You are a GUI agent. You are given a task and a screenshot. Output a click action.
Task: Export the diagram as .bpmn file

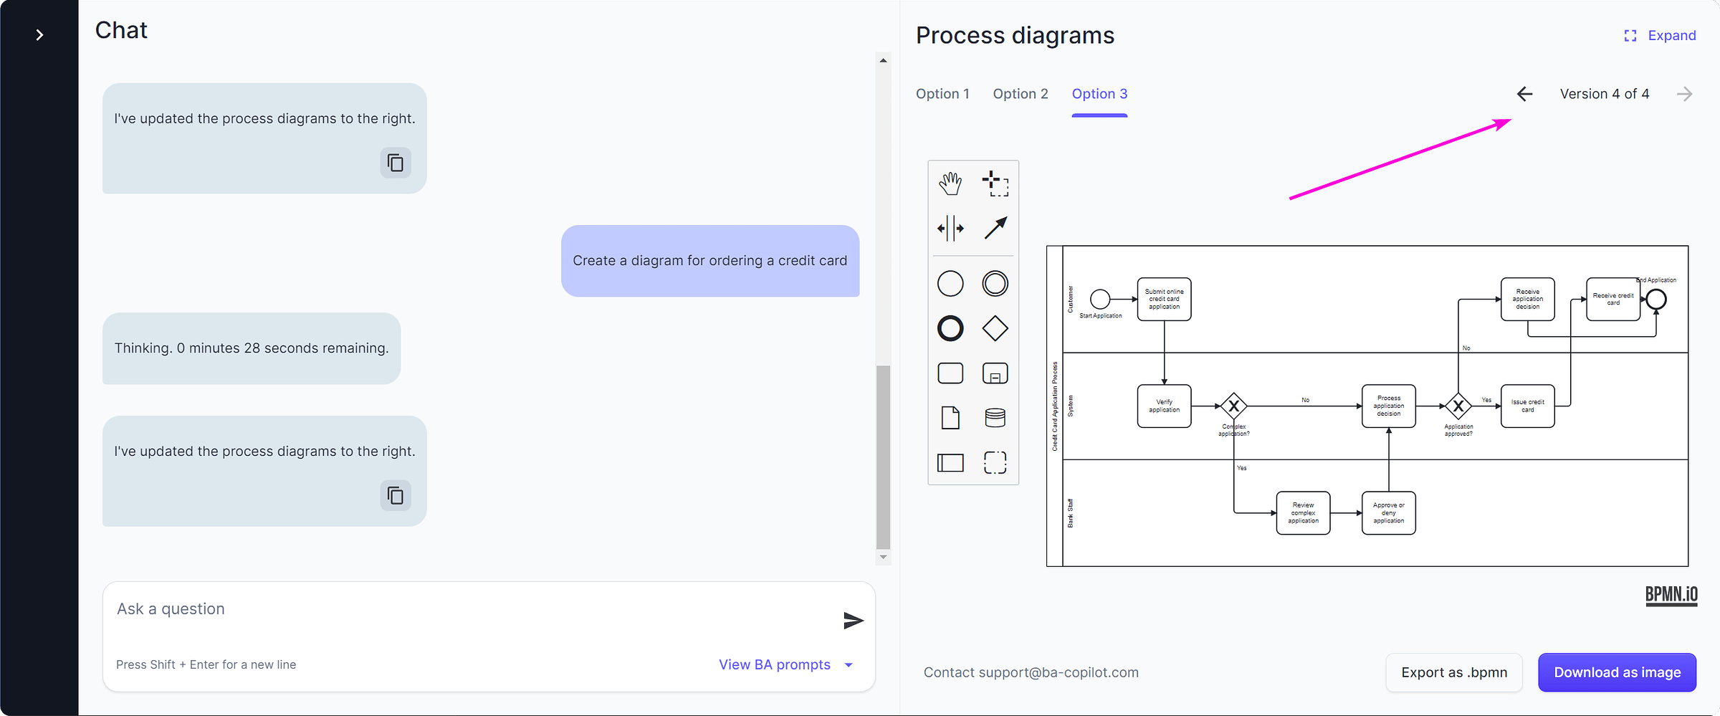(1453, 672)
